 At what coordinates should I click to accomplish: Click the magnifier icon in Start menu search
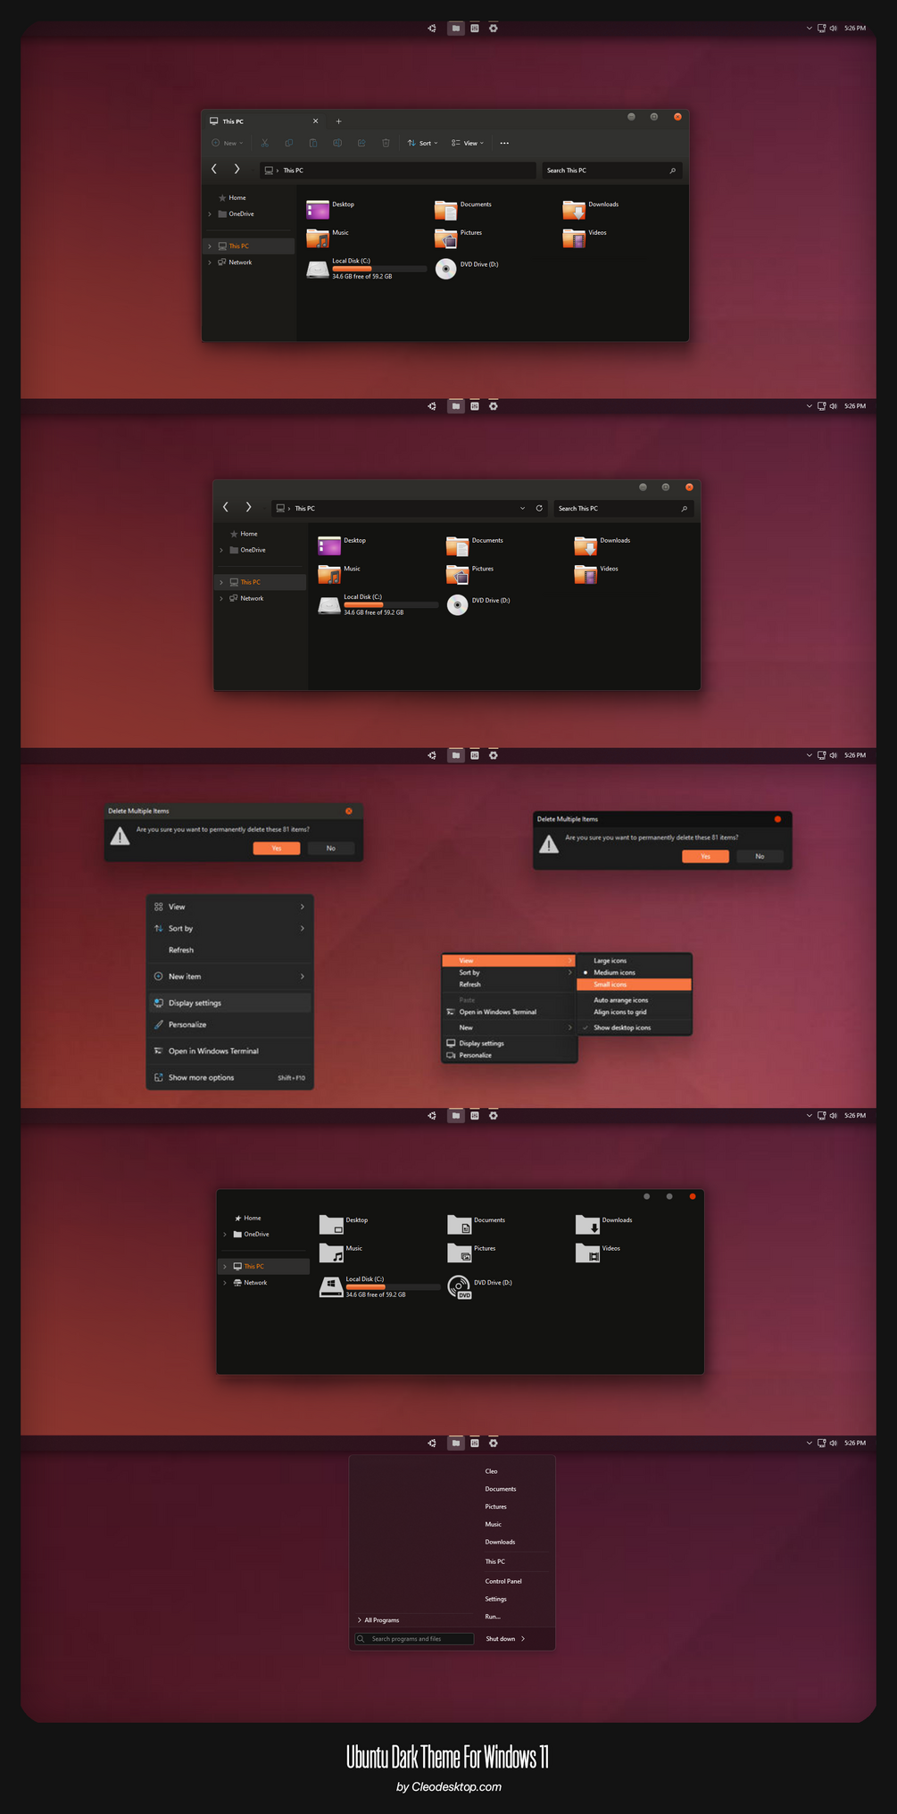click(361, 1639)
